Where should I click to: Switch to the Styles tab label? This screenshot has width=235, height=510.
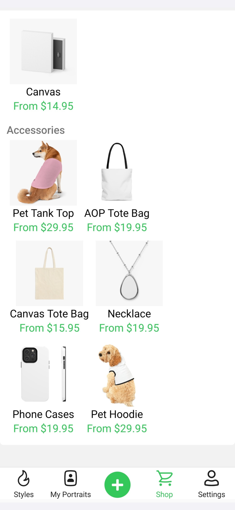click(x=24, y=494)
